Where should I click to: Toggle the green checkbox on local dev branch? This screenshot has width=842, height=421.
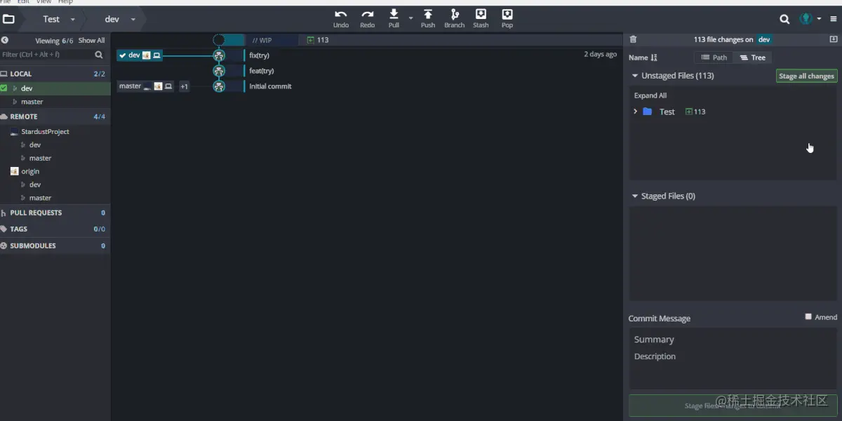(4, 88)
